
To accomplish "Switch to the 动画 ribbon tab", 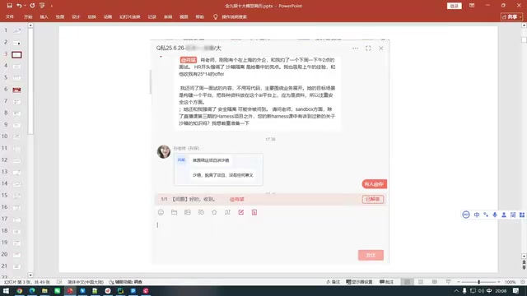I will coord(108,16).
